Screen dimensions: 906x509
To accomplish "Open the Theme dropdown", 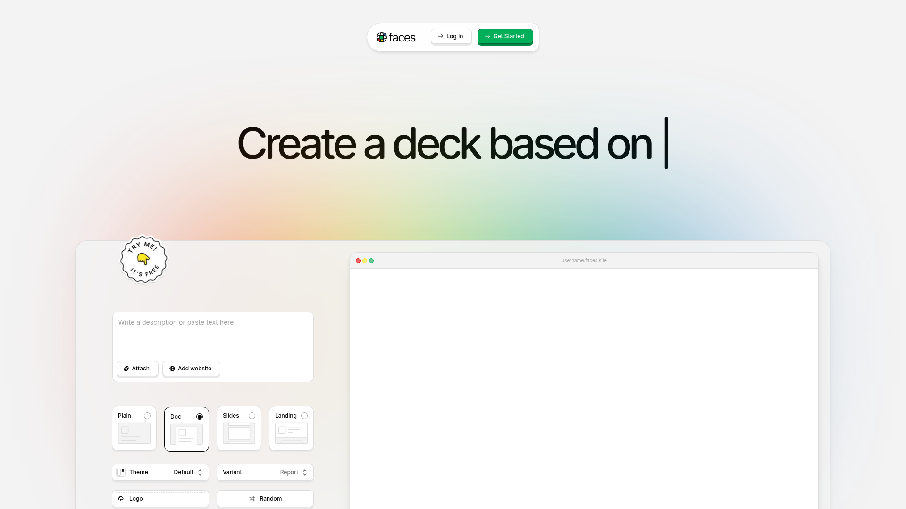I will [x=160, y=472].
